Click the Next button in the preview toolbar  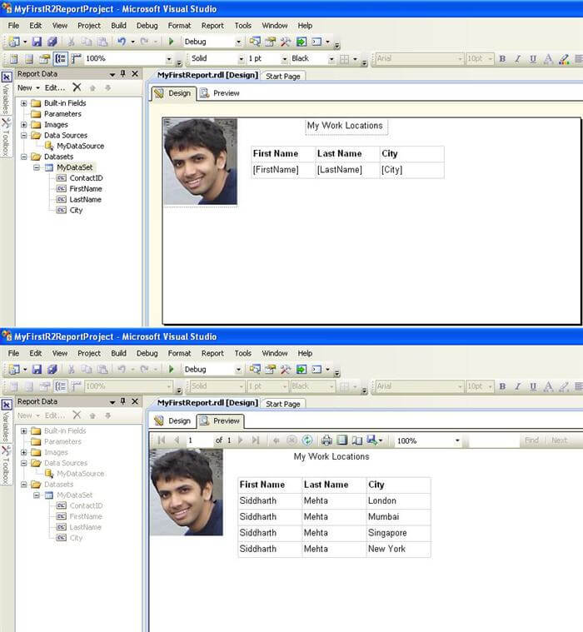pyautogui.click(x=559, y=440)
